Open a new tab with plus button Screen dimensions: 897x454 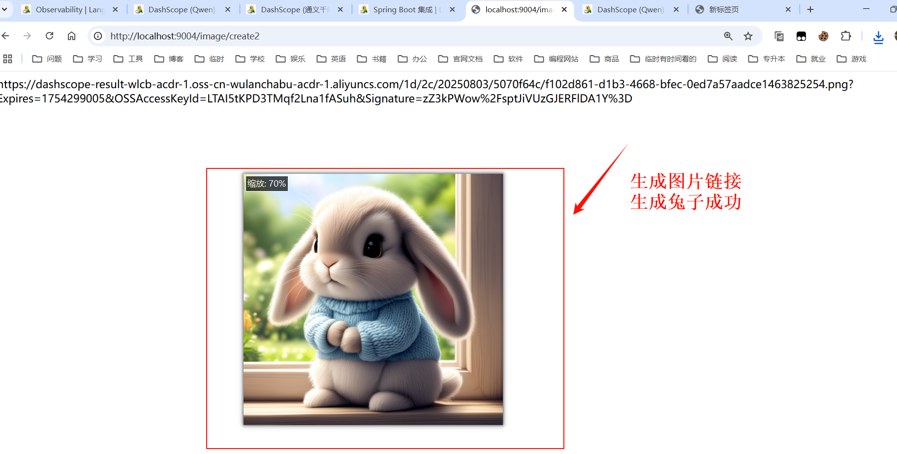click(x=810, y=9)
